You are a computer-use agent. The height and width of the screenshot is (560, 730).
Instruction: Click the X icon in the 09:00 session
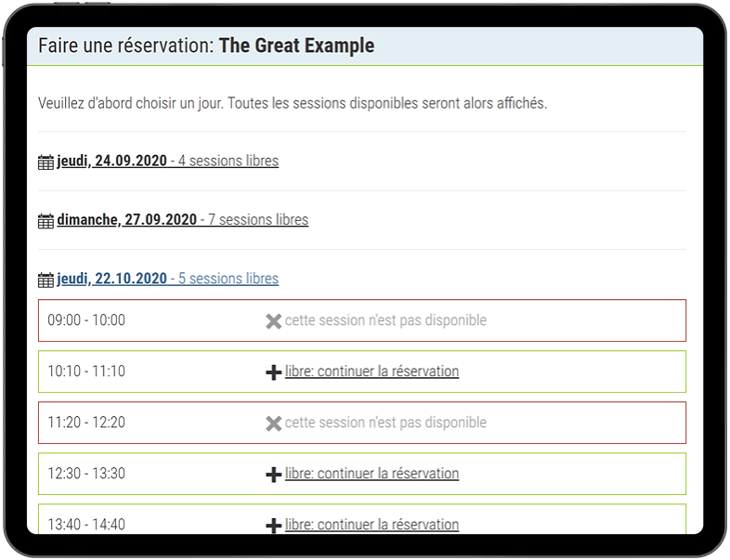pos(273,321)
